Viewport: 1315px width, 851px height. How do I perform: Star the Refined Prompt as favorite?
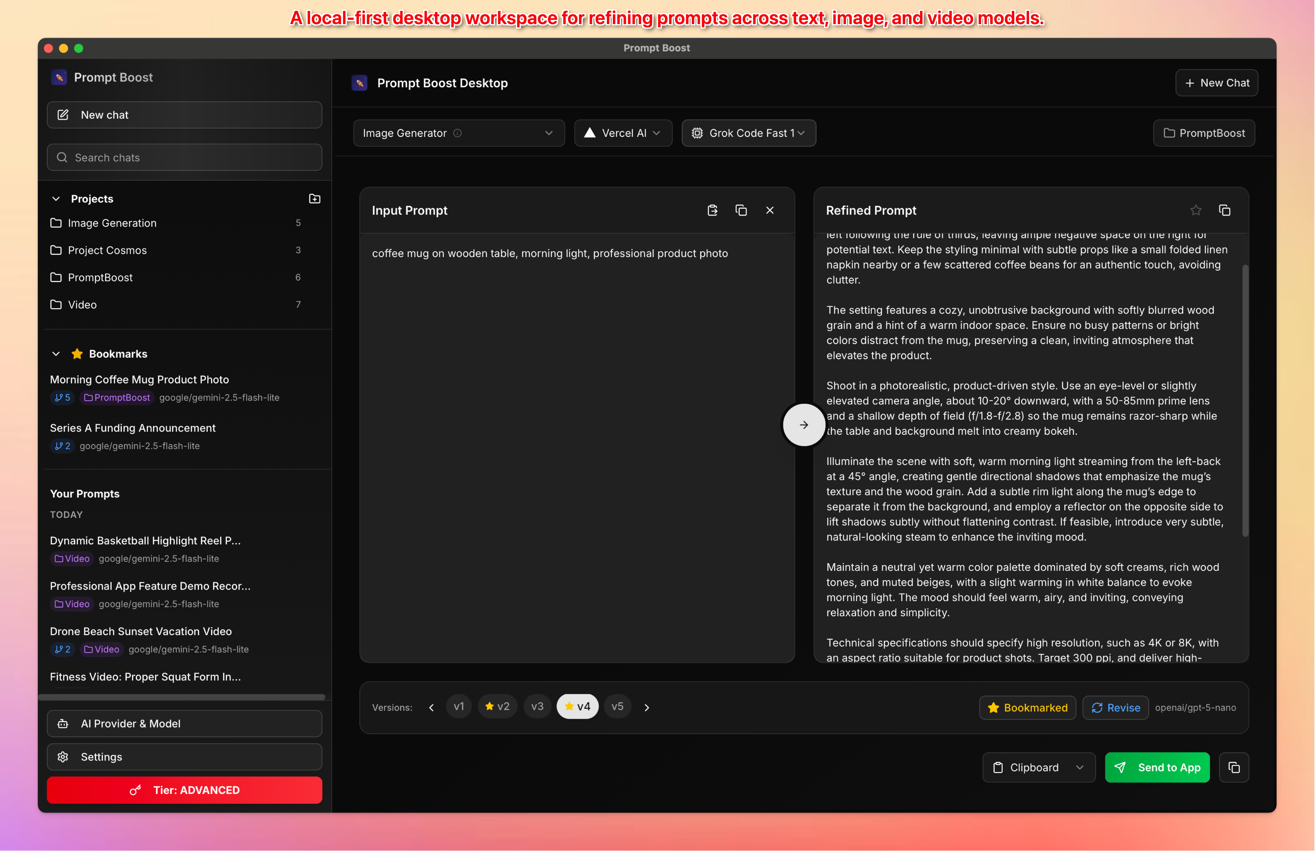[1196, 210]
